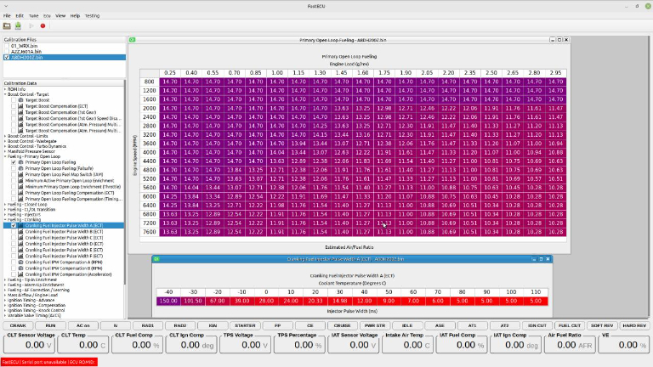
Task: Check Cranking Fuel Injector Pulse Width B (ECT)
Action: pos(14,231)
